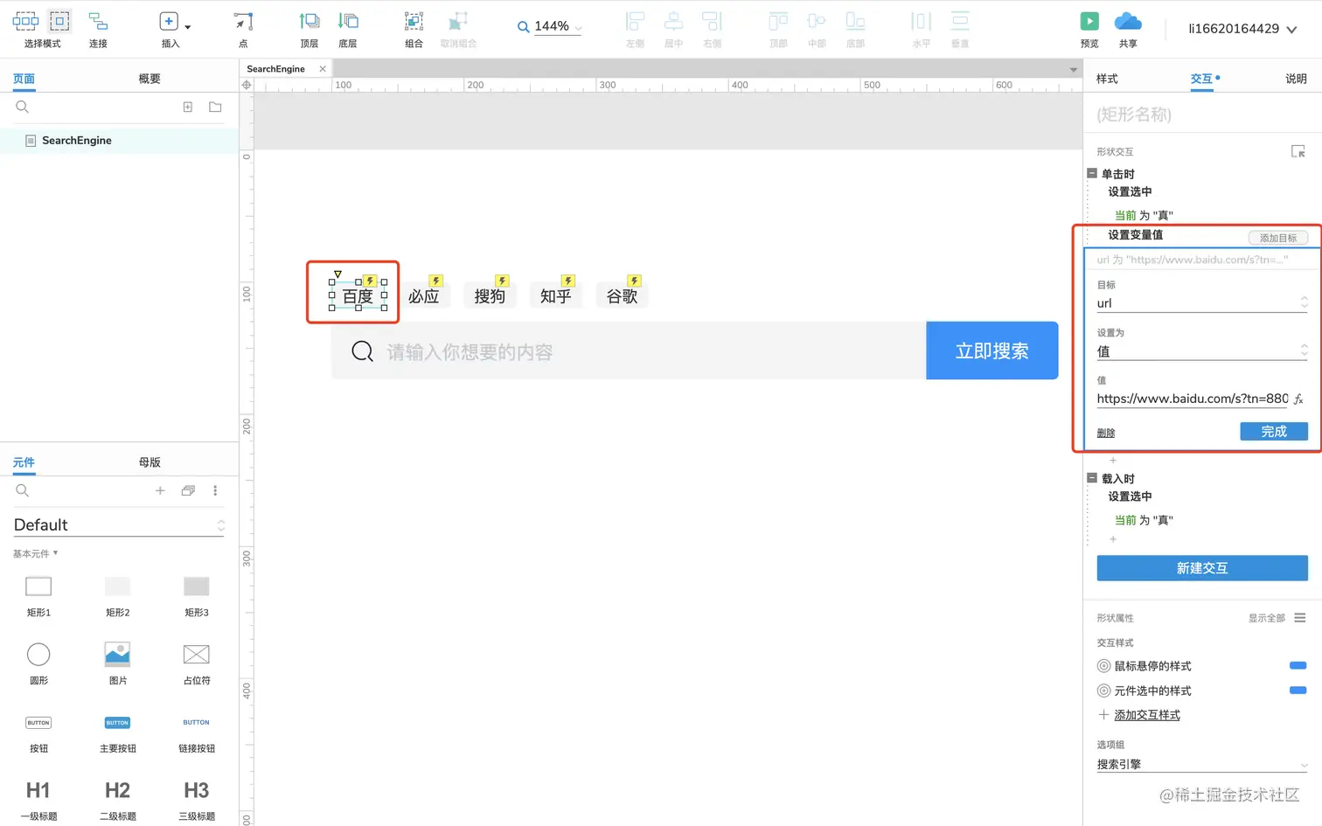Screen dimensions: 1322x826
Task: Open the 插入 insert tool
Action: pyautogui.click(x=169, y=21)
